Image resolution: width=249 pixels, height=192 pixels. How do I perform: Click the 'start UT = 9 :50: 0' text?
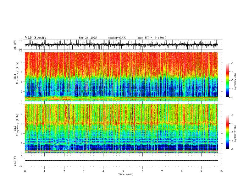[x=152, y=38]
